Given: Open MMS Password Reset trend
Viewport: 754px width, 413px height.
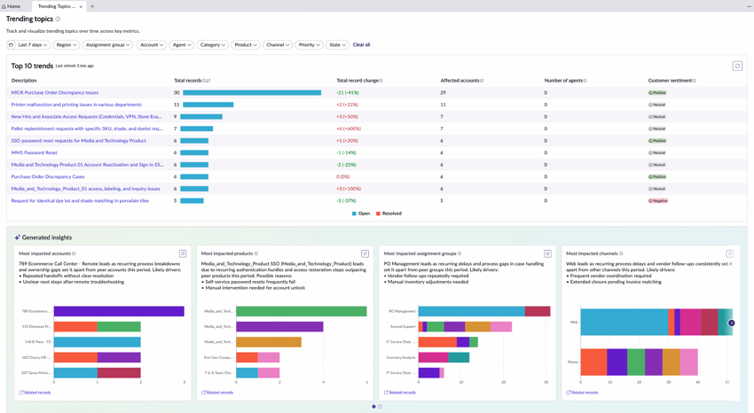Looking at the screenshot, I should click(x=34, y=152).
